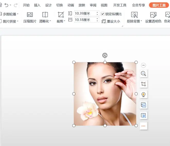
Task: Click the picture-to-text W icon in floating toolbar
Action: (x=143, y=105)
